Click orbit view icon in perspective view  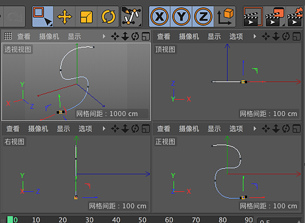[x=135, y=36]
